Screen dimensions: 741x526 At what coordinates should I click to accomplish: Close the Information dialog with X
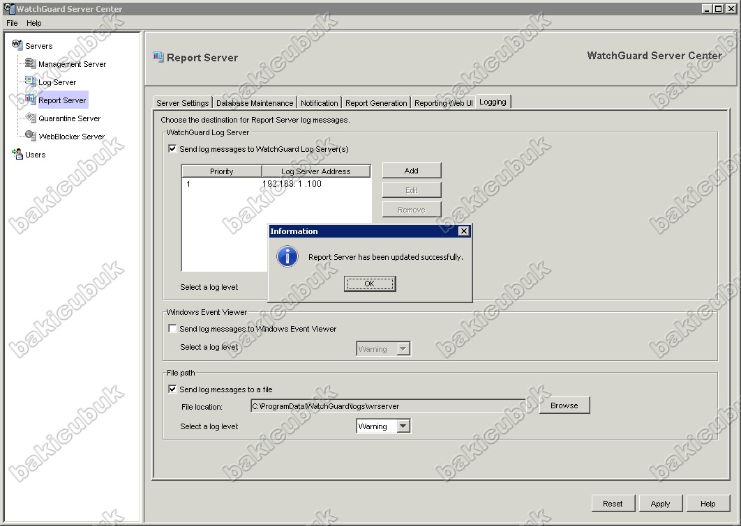tap(463, 231)
